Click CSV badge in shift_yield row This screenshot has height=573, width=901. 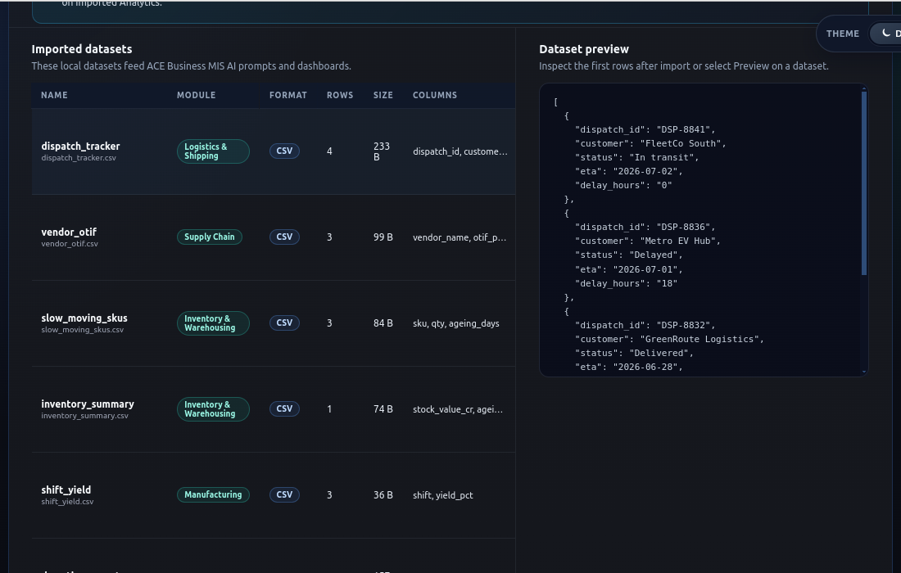coord(284,495)
